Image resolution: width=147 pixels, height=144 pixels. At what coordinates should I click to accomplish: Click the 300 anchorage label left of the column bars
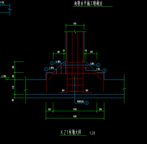[x=63, y=90]
